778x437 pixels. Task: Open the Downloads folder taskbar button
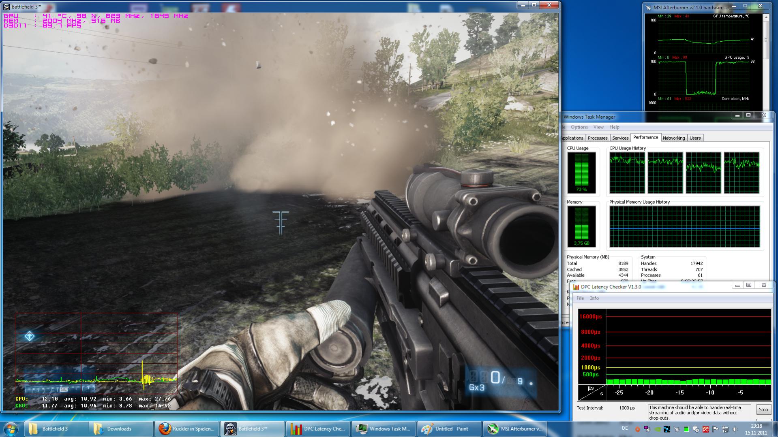121,429
